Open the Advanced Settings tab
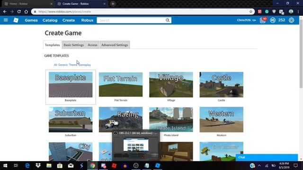Screen dimensions: 303x170 [115, 45]
